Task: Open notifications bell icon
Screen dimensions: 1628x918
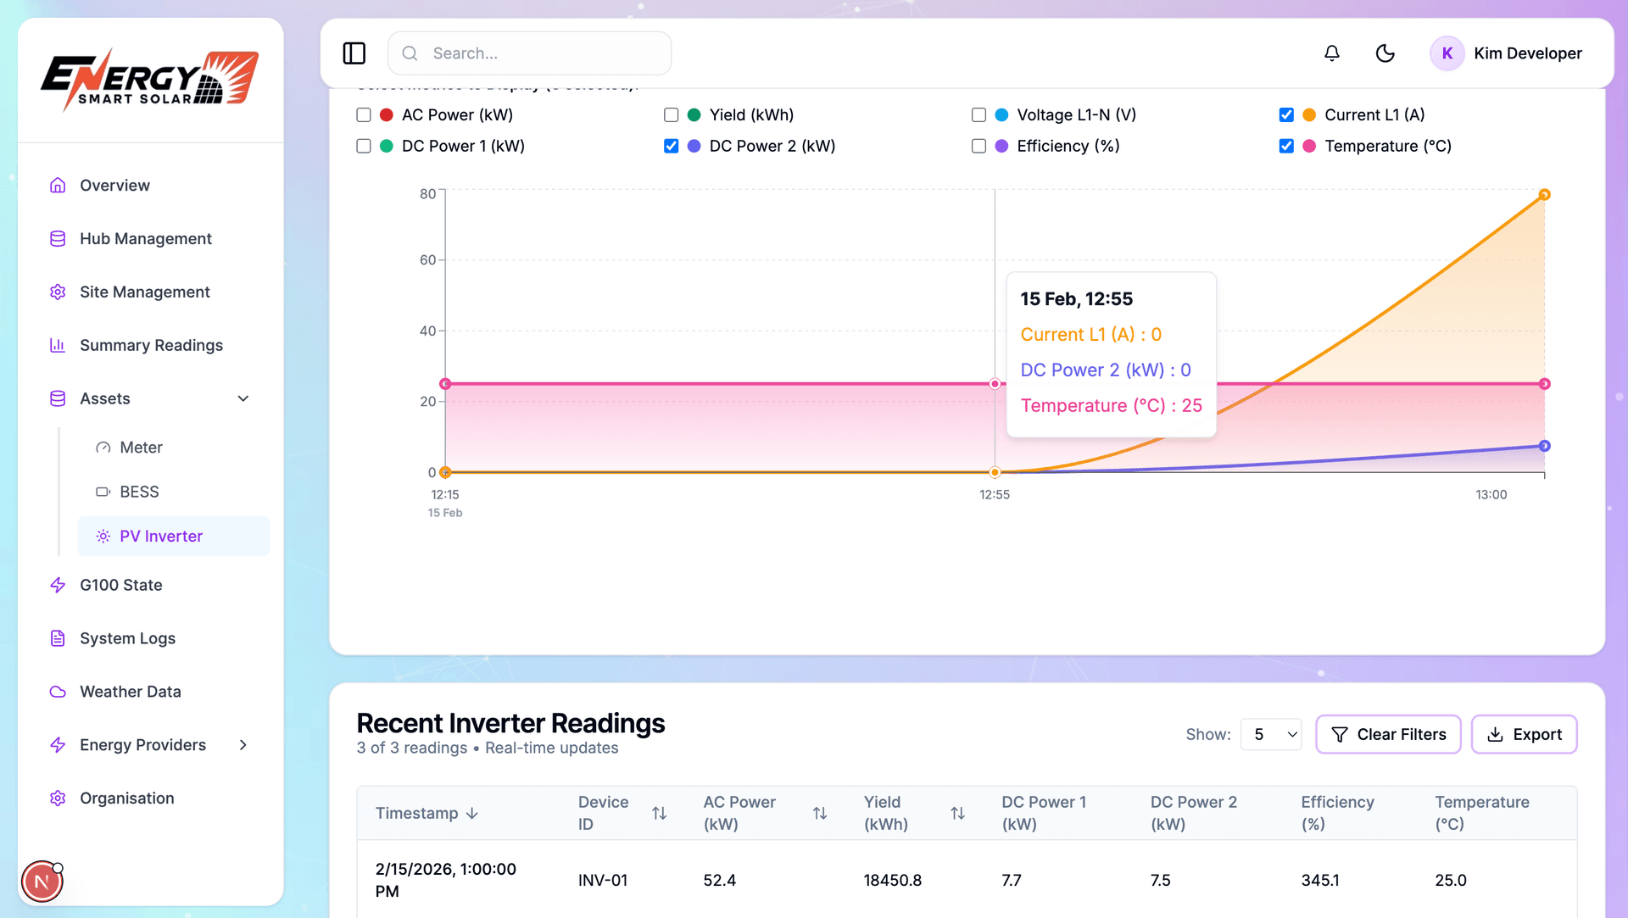Action: (x=1331, y=53)
